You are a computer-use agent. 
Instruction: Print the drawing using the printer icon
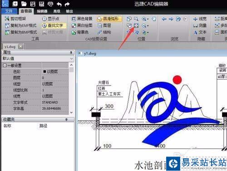(x=50, y=4)
